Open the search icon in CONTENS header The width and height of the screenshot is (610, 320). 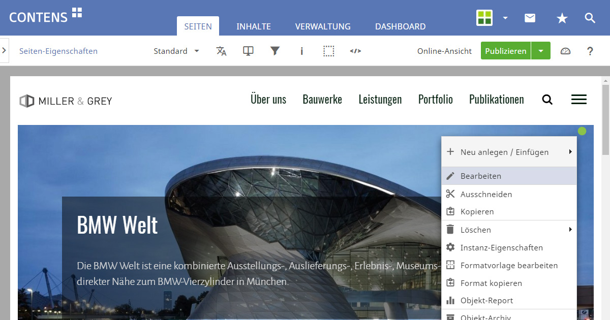click(590, 18)
